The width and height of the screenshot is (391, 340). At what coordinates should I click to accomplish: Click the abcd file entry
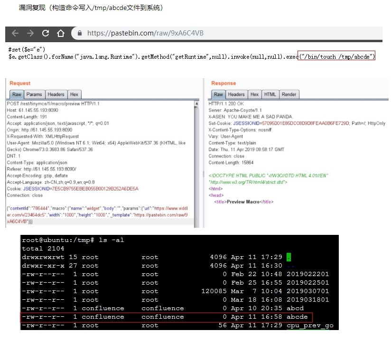coord(295,308)
